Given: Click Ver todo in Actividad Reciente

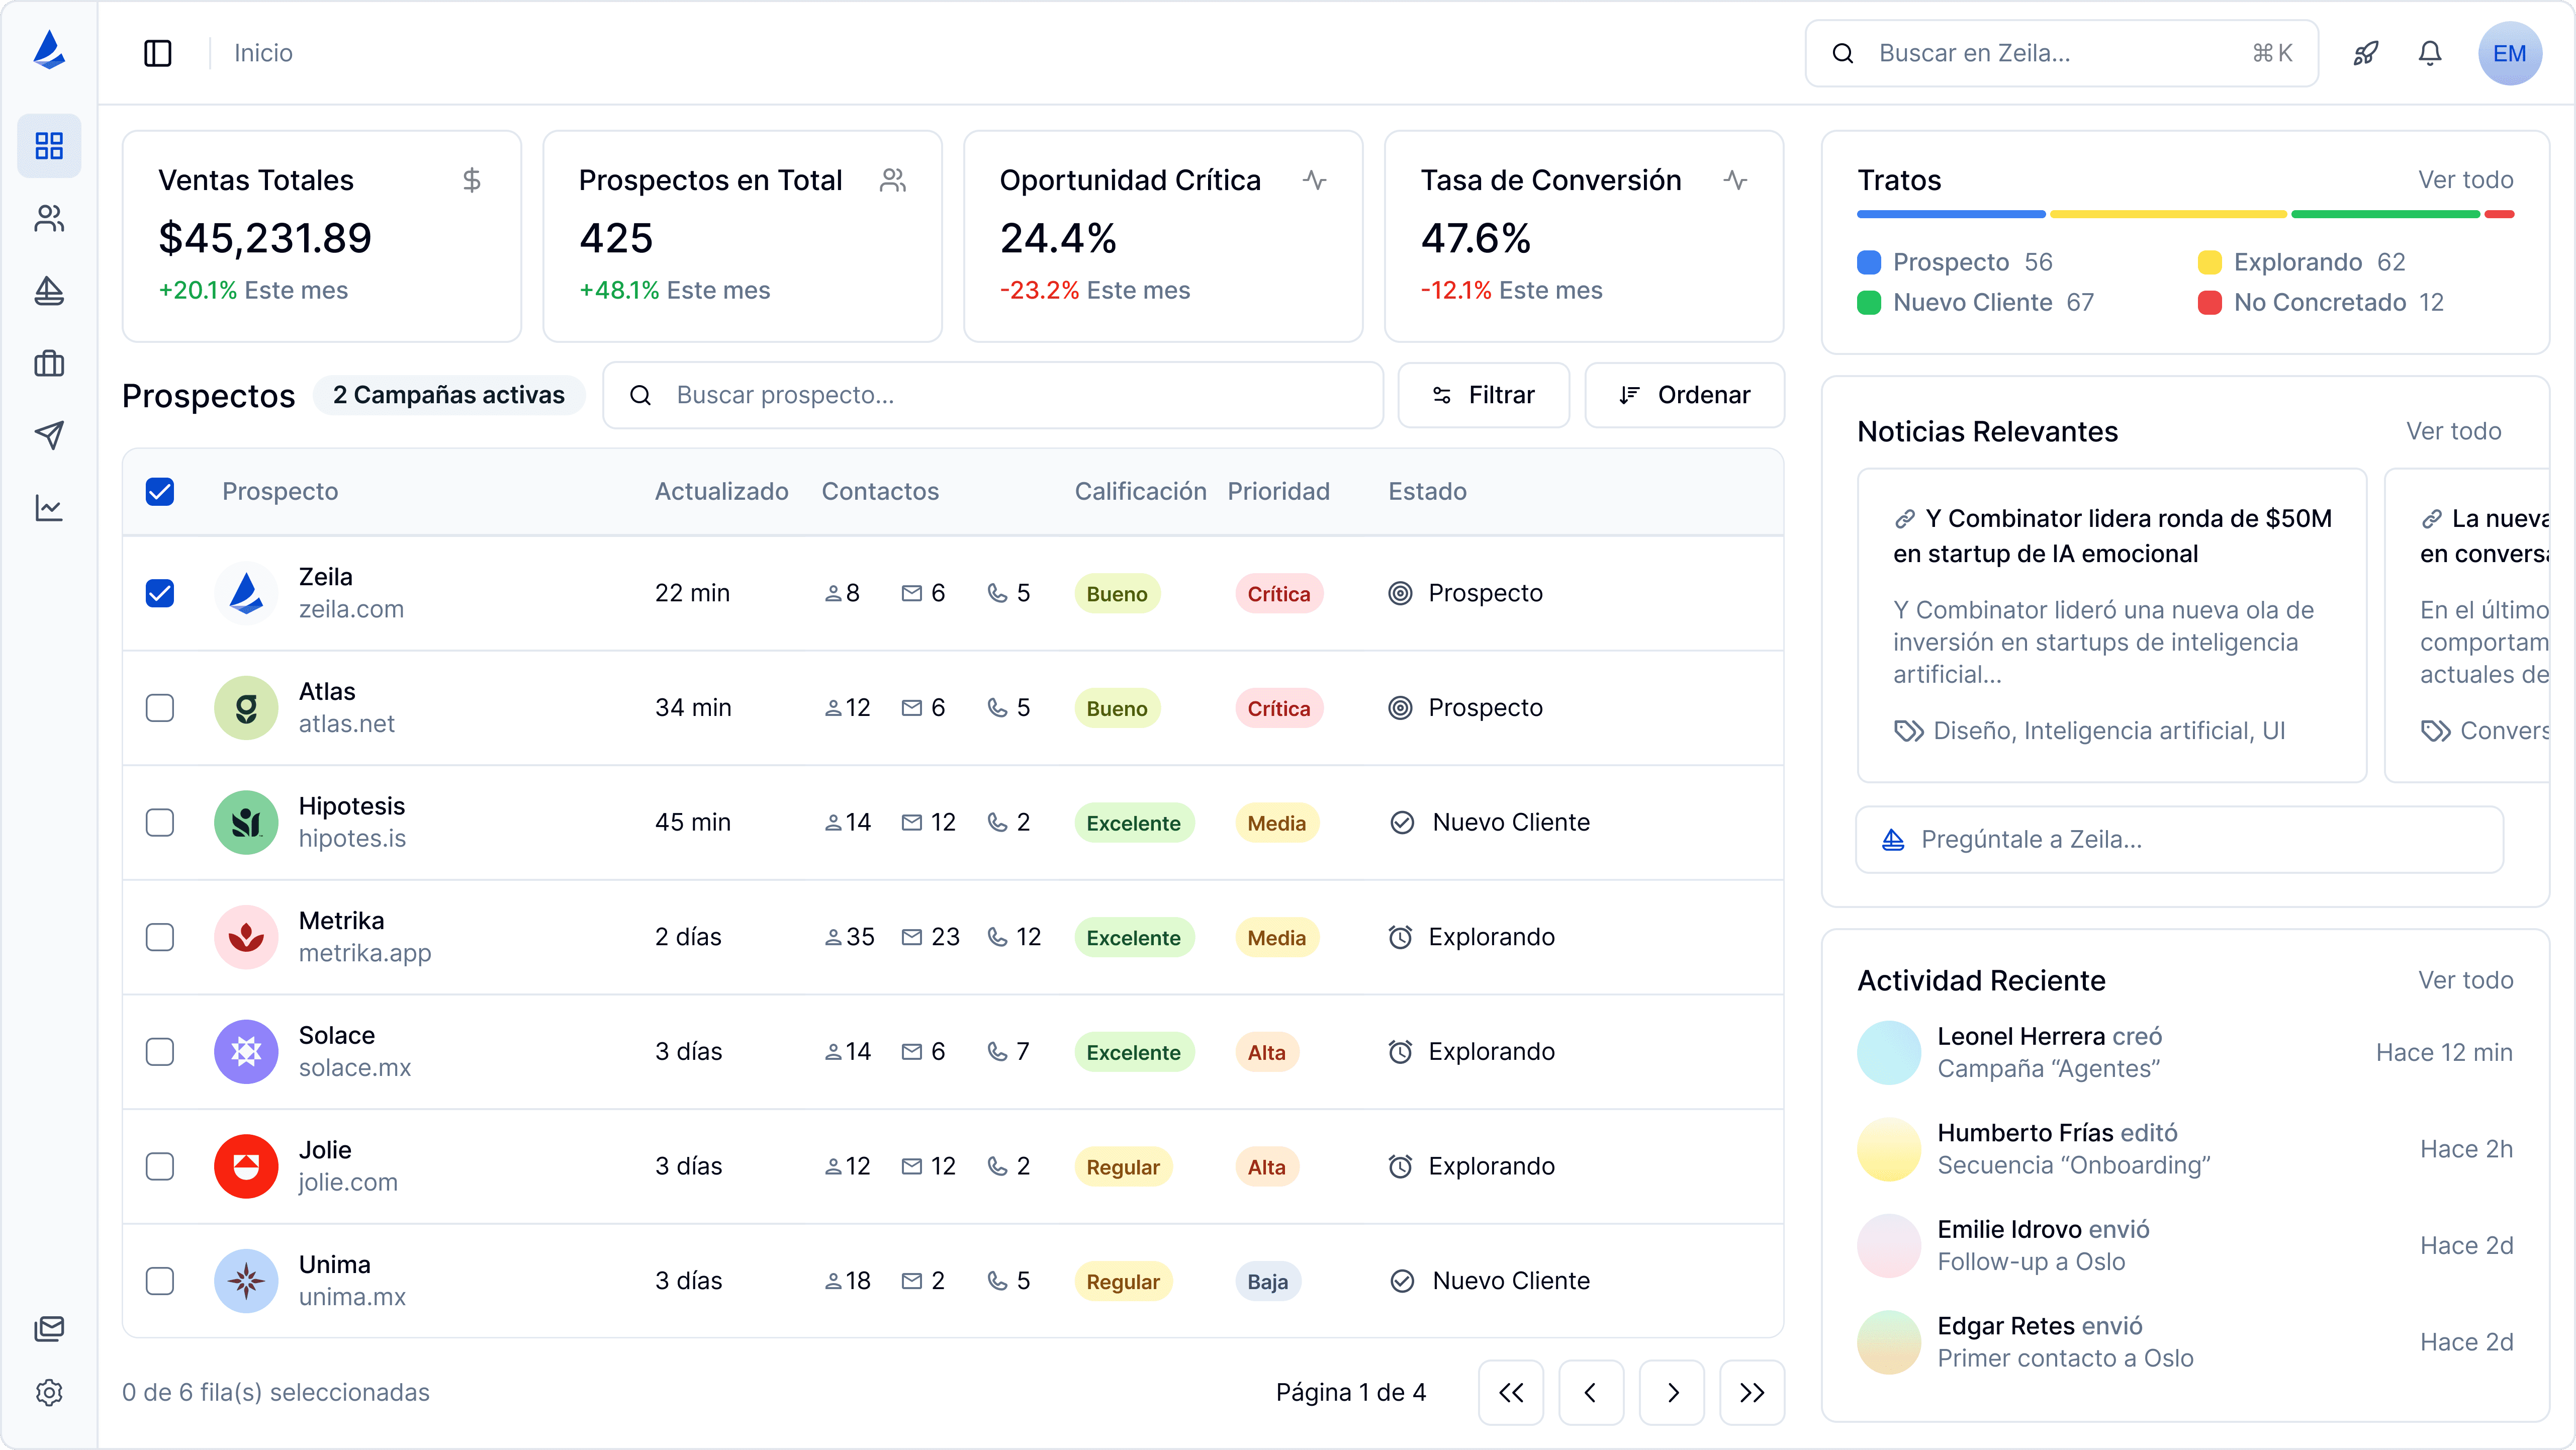Looking at the screenshot, I should pos(2465,980).
